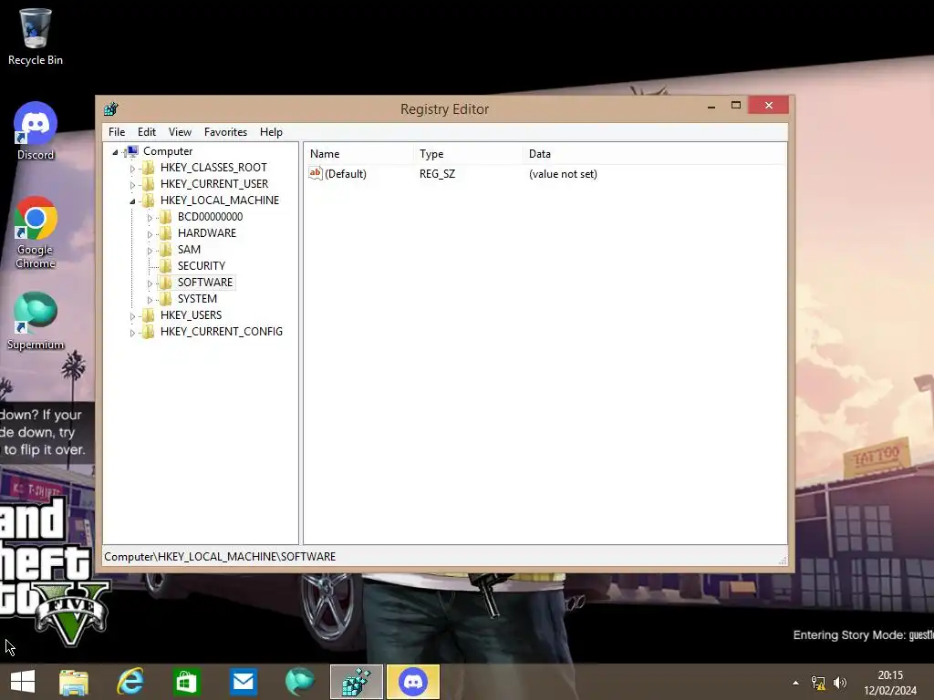934x700 pixels.
Task: Select HKEY_CLASSES_ROOT folder icon
Action: tap(149, 168)
